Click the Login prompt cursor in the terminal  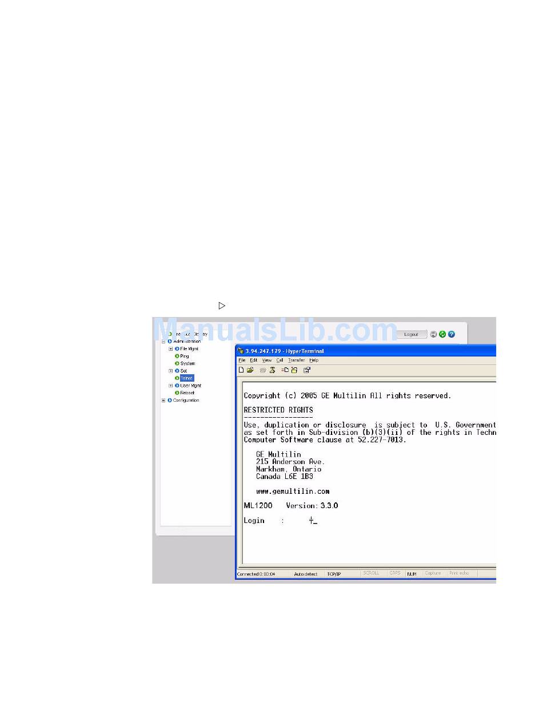[313, 521]
